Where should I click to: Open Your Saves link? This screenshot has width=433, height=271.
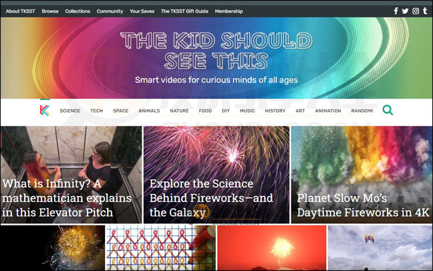[x=142, y=11]
